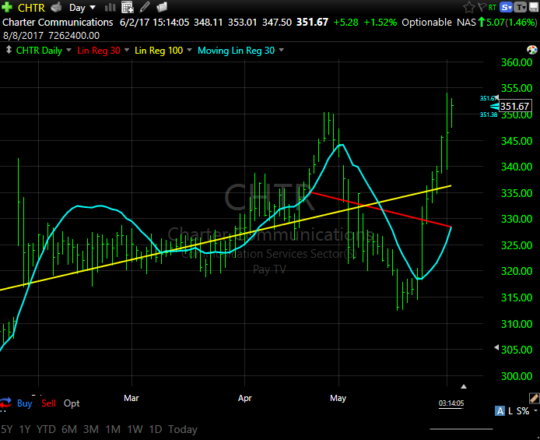The height and width of the screenshot is (440, 540).
Task: Switch time range to 1Y
Action: tap(25, 429)
